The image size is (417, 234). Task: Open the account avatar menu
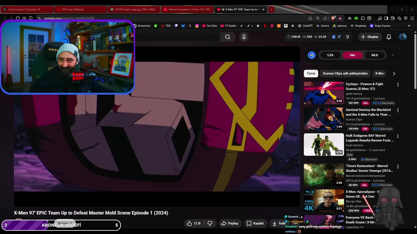[x=403, y=37]
